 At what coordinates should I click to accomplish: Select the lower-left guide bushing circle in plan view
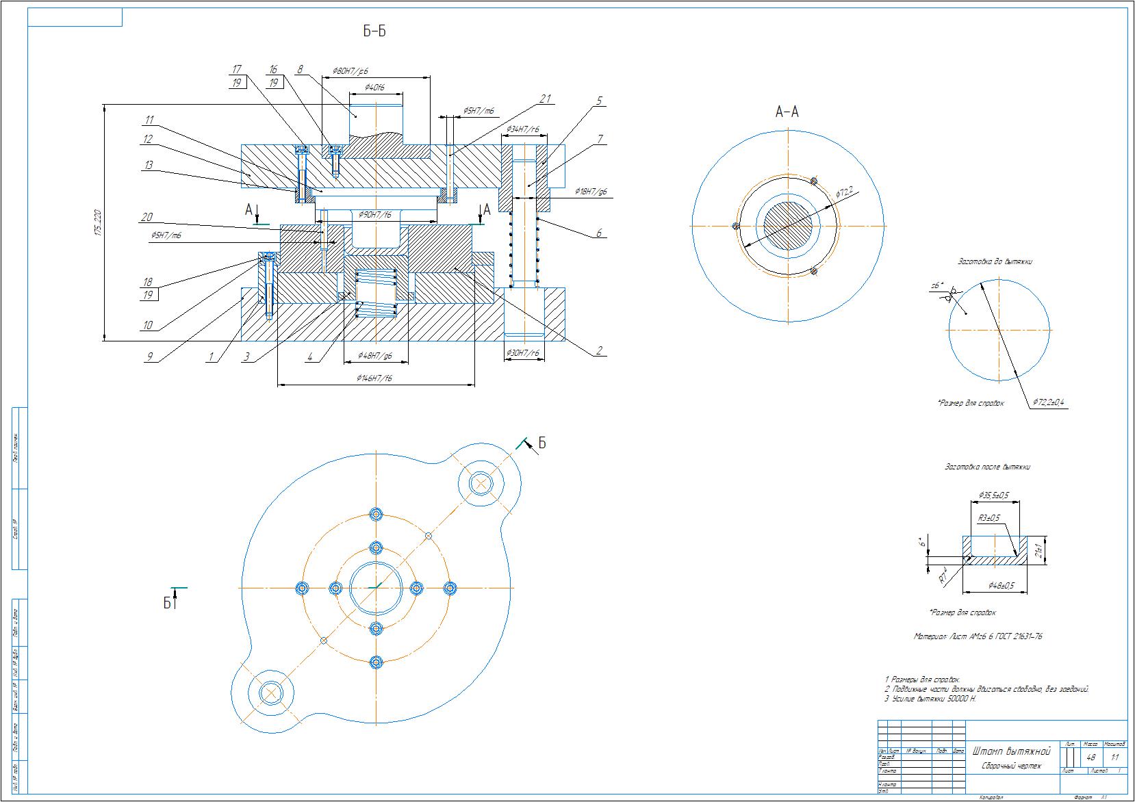pyautogui.click(x=272, y=693)
